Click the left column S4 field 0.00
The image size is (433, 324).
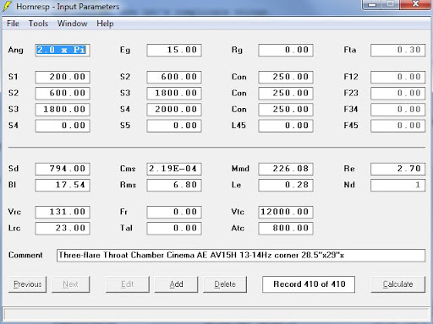(x=63, y=126)
